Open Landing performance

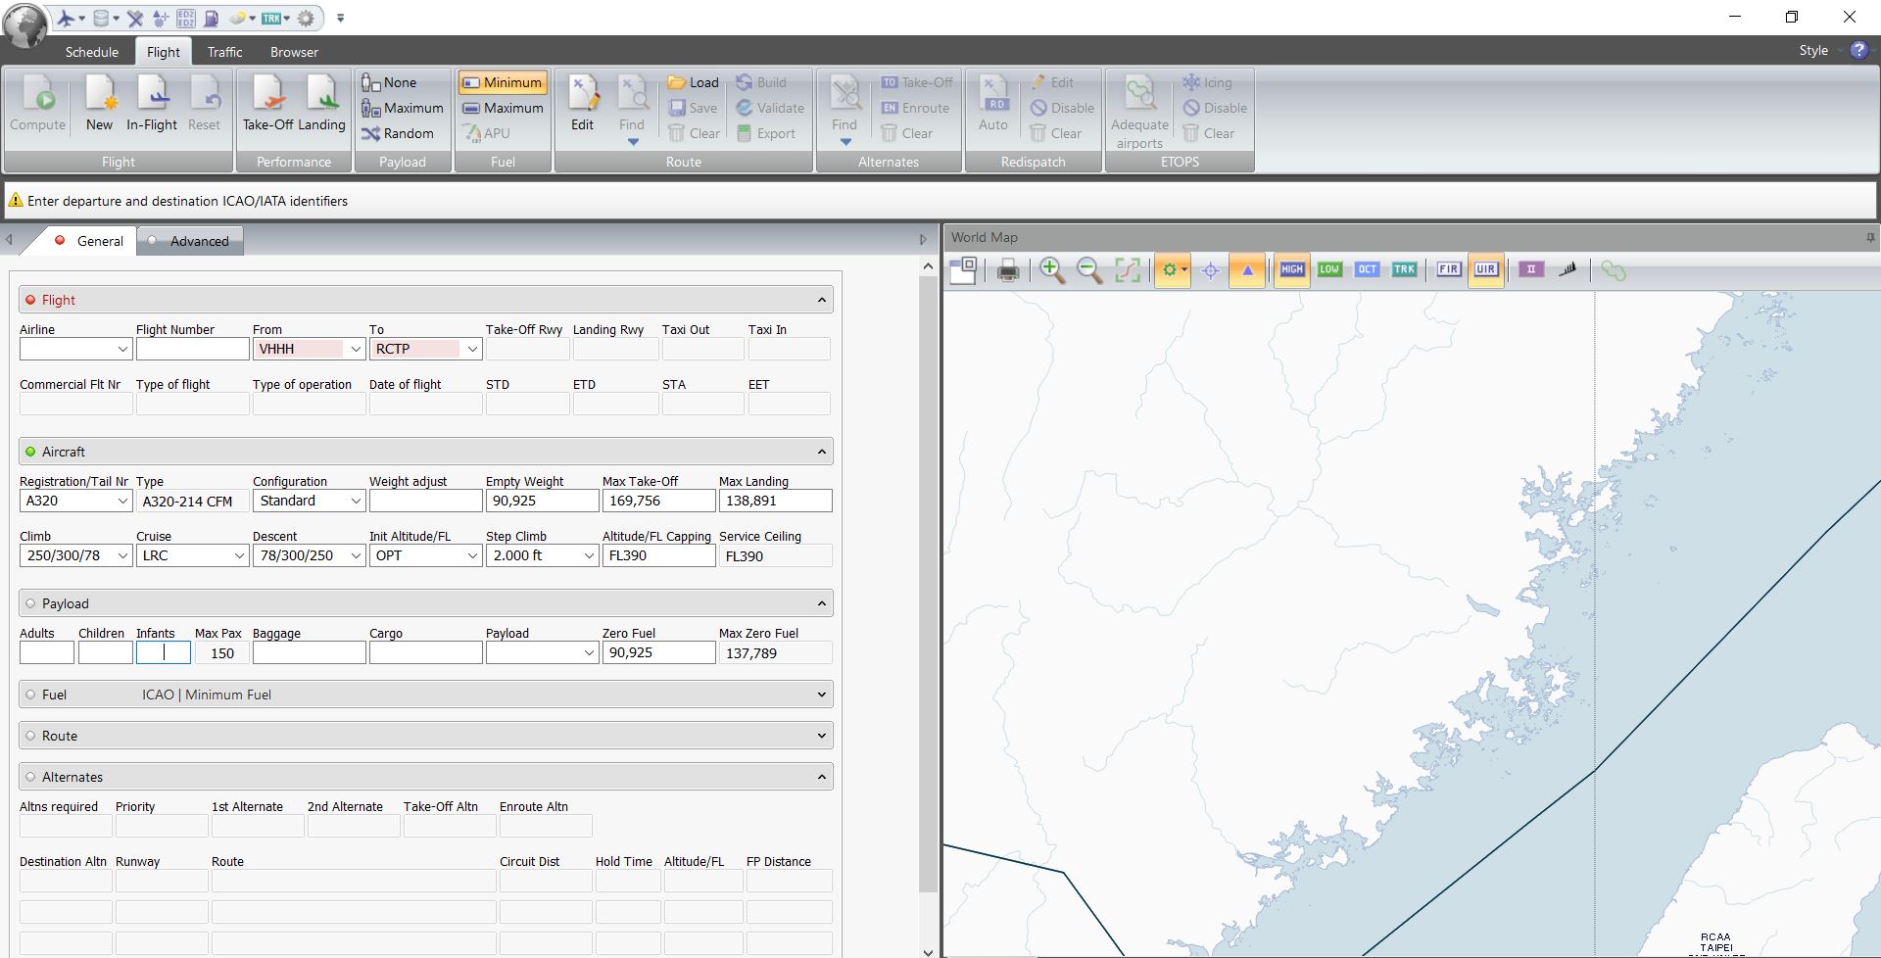[321, 104]
